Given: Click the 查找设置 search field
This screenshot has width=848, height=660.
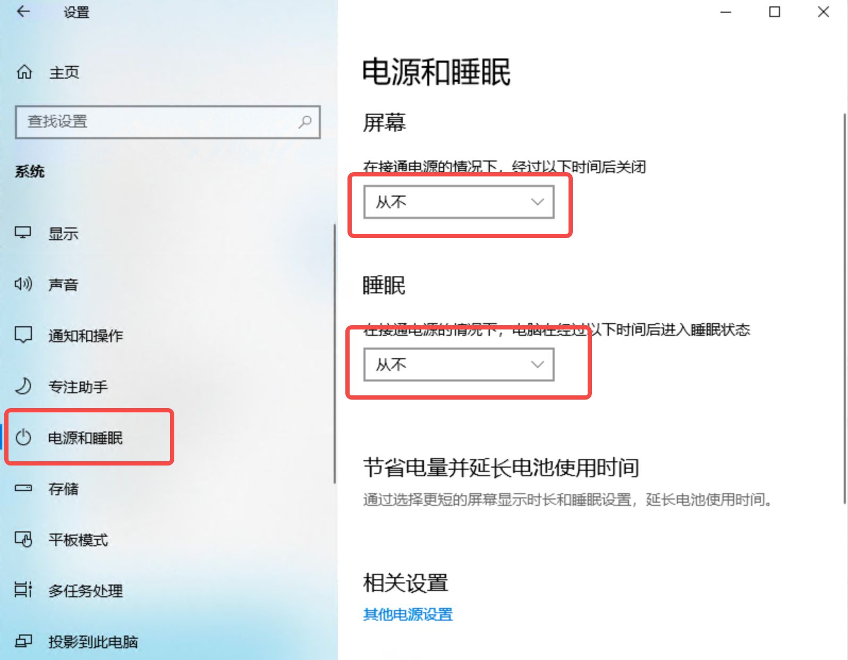Looking at the screenshot, I should pyautogui.click(x=168, y=122).
